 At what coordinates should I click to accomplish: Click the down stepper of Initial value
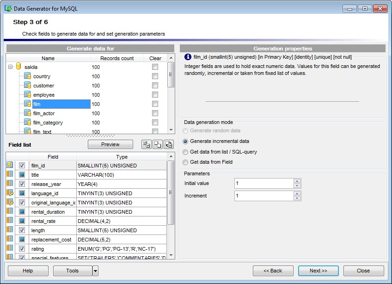point(297,185)
